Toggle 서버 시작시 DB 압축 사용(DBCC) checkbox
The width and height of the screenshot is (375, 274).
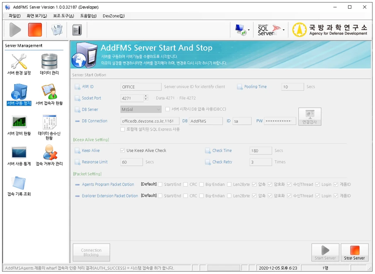tap(168, 109)
